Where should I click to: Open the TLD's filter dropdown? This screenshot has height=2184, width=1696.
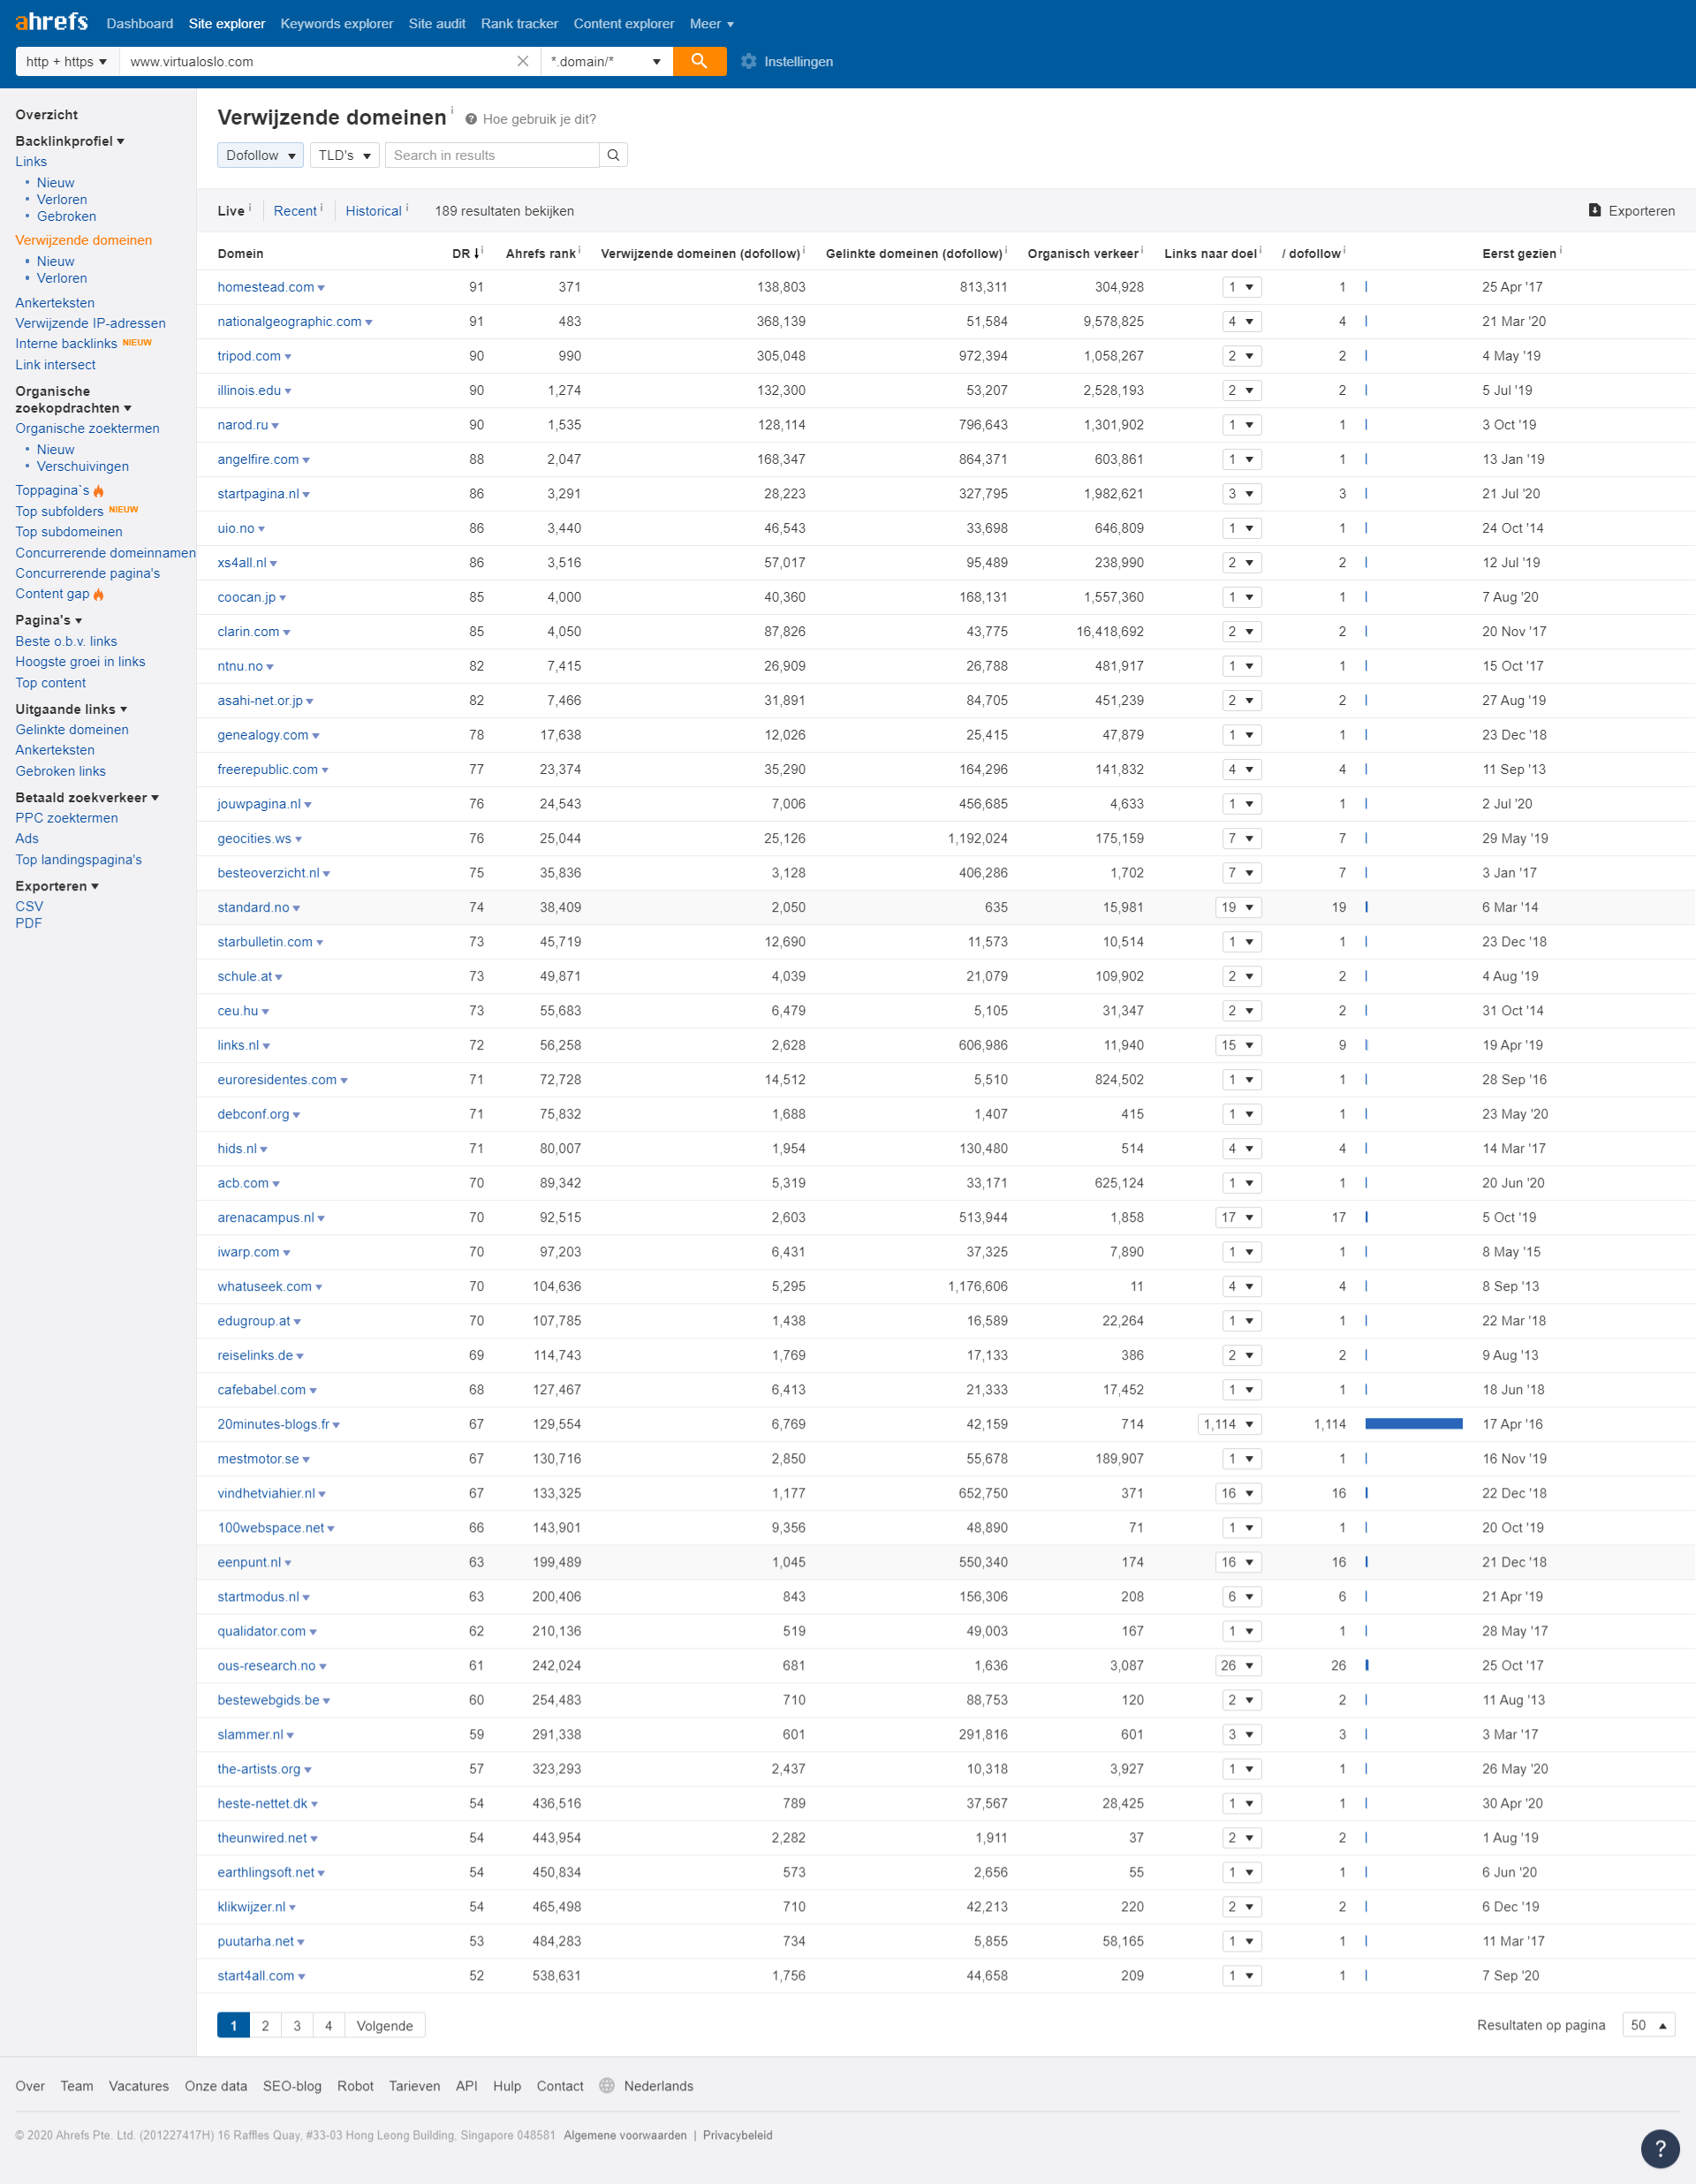pyautogui.click(x=344, y=155)
